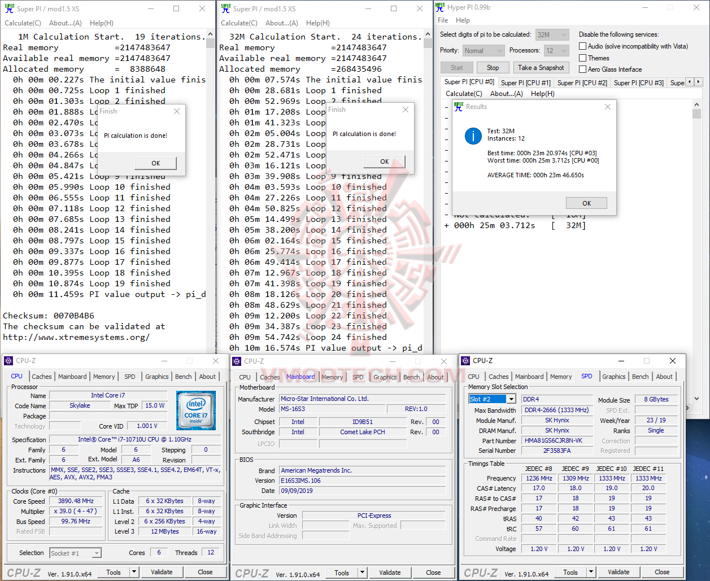Click the tab scroll right arrow in Hyper PI
Viewport: 710px width, 581px height.
(x=699, y=82)
